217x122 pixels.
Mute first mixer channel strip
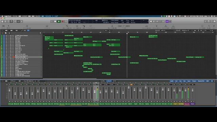9,102
